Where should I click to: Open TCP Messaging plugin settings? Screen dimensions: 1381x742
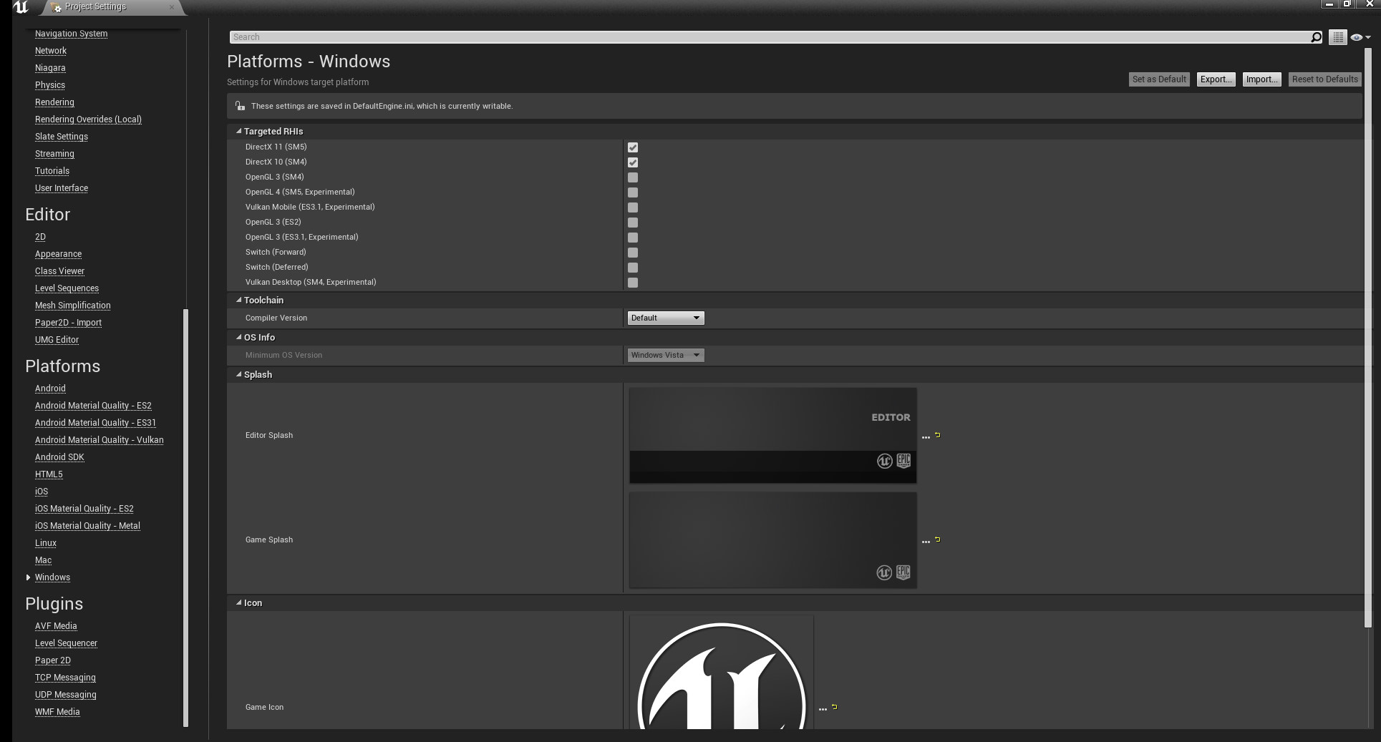pyautogui.click(x=65, y=678)
